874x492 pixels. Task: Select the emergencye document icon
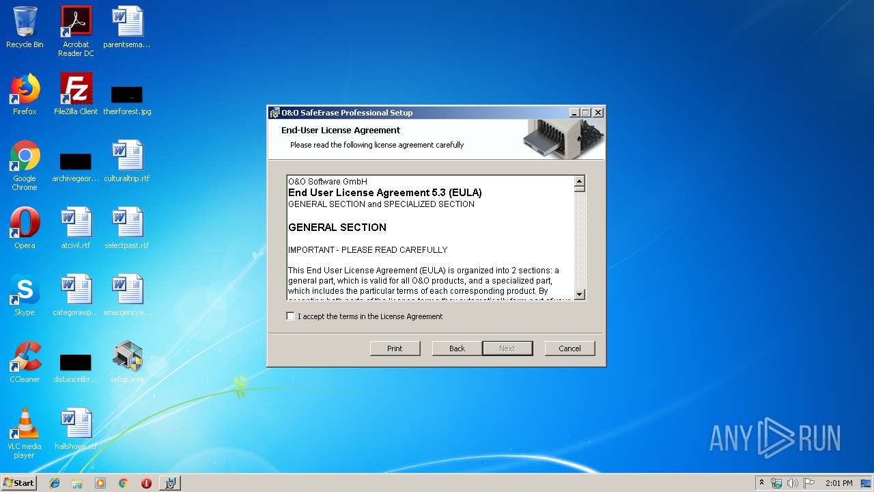coord(127,295)
